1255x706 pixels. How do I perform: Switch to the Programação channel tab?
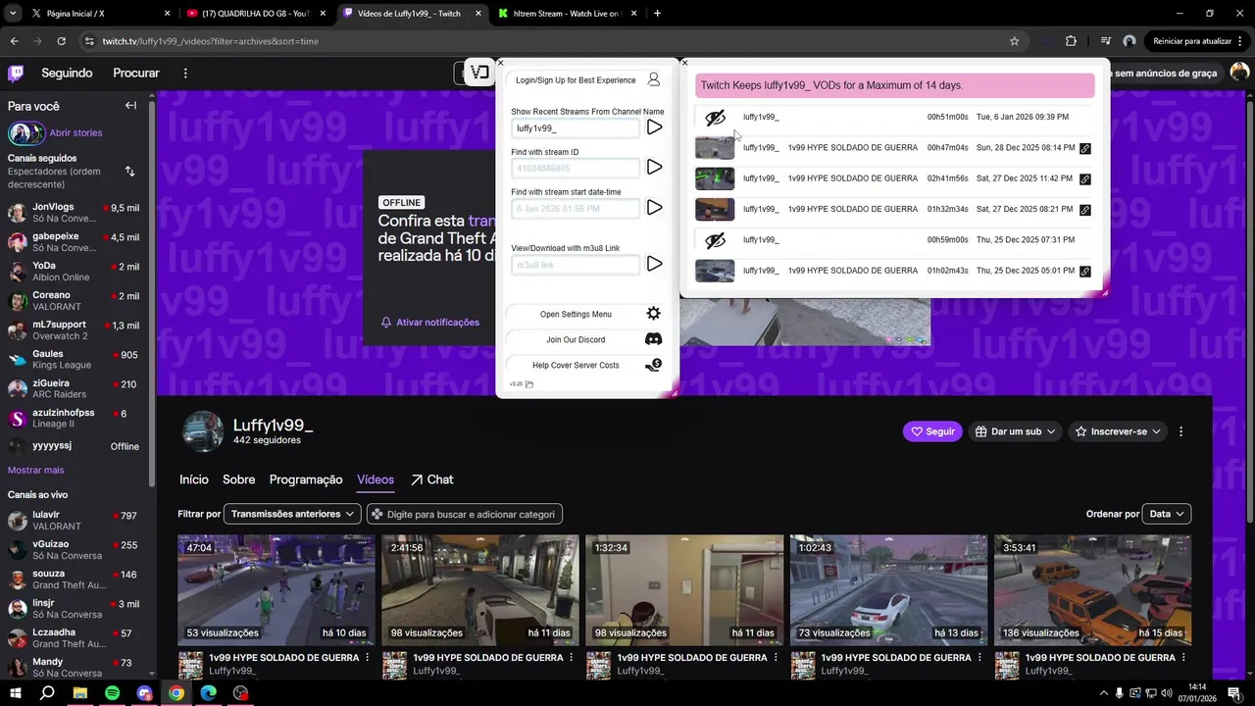(x=306, y=479)
